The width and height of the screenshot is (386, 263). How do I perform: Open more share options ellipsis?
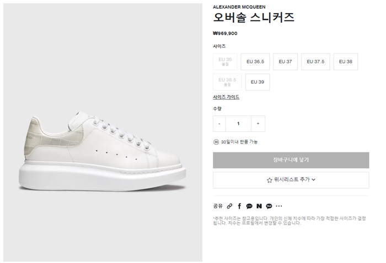279,206
